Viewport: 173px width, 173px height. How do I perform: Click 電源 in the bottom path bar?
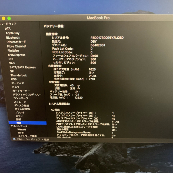(46, 140)
